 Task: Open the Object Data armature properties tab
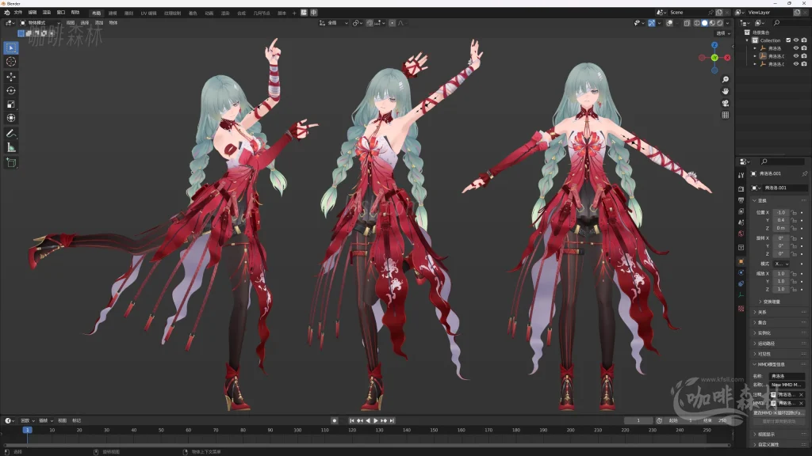[x=741, y=295]
